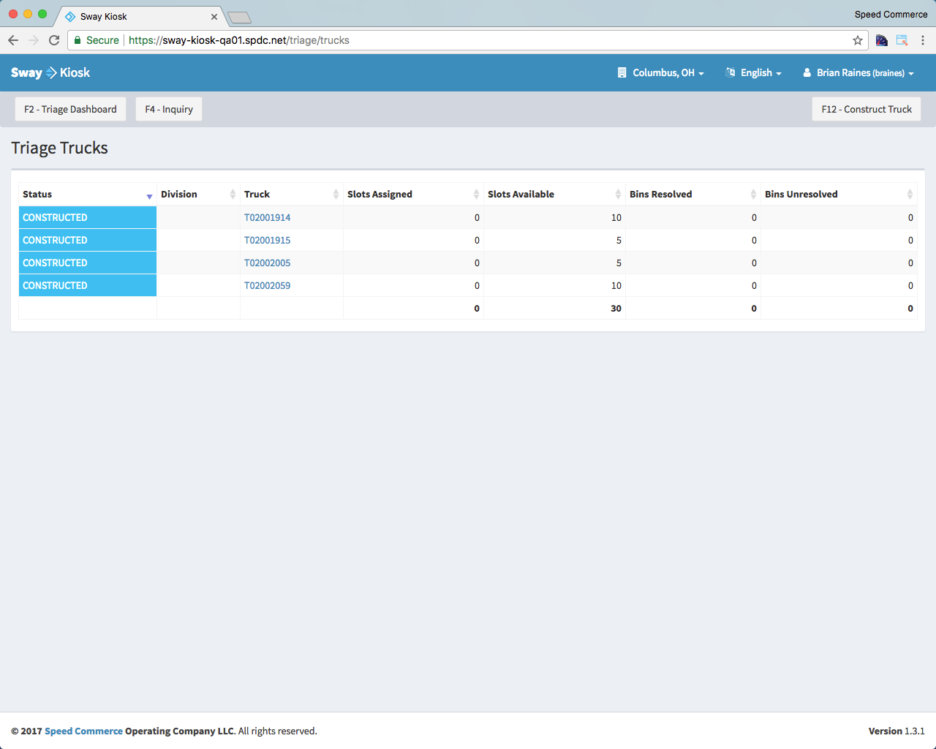Open truck T02001915 link
This screenshot has height=749, width=936.
[x=267, y=240]
